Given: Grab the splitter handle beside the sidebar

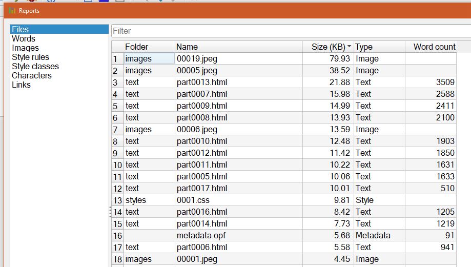Looking at the screenshot, I should (x=110, y=212).
